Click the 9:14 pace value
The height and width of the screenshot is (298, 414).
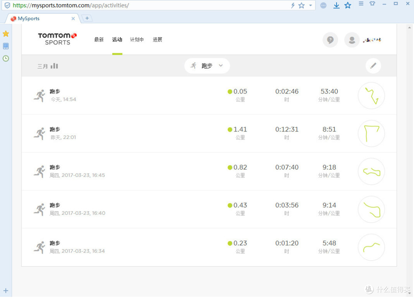pos(329,205)
